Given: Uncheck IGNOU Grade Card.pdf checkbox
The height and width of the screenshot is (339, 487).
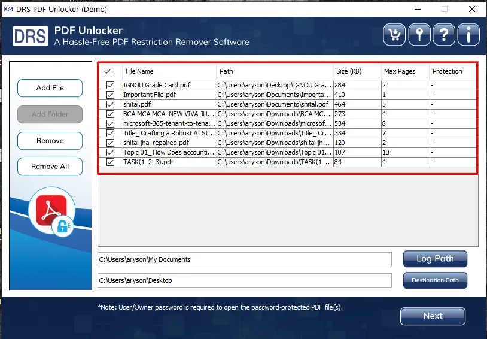Looking at the screenshot, I should [x=110, y=85].
